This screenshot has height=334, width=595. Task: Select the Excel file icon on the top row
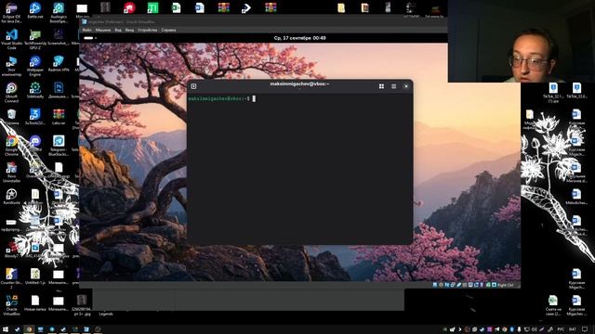pos(176,7)
